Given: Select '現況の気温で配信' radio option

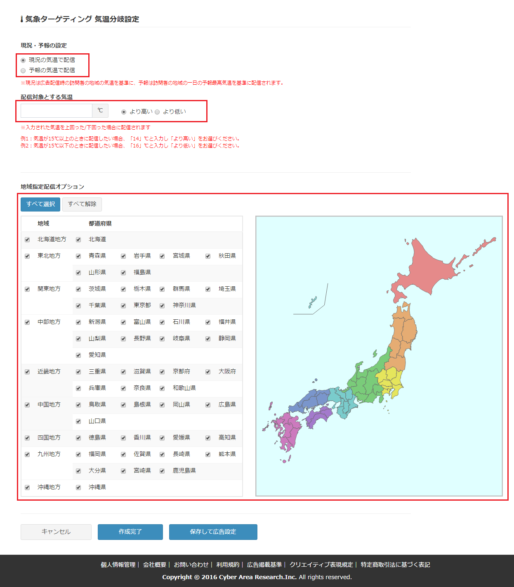Looking at the screenshot, I should click(x=23, y=60).
